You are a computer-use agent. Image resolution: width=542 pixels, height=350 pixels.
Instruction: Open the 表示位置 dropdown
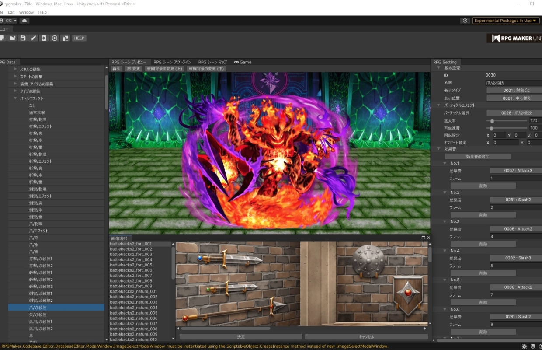pyautogui.click(x=514, y=98)
